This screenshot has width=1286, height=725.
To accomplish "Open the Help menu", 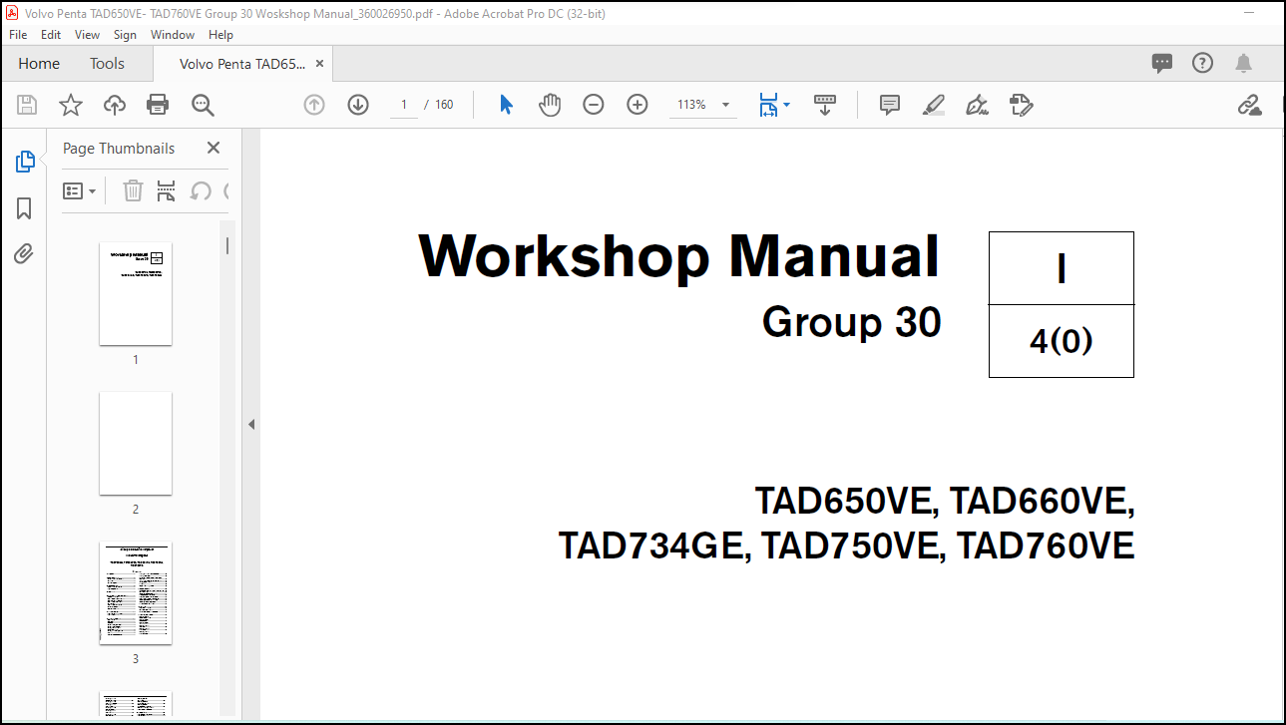I will point(220,35).
